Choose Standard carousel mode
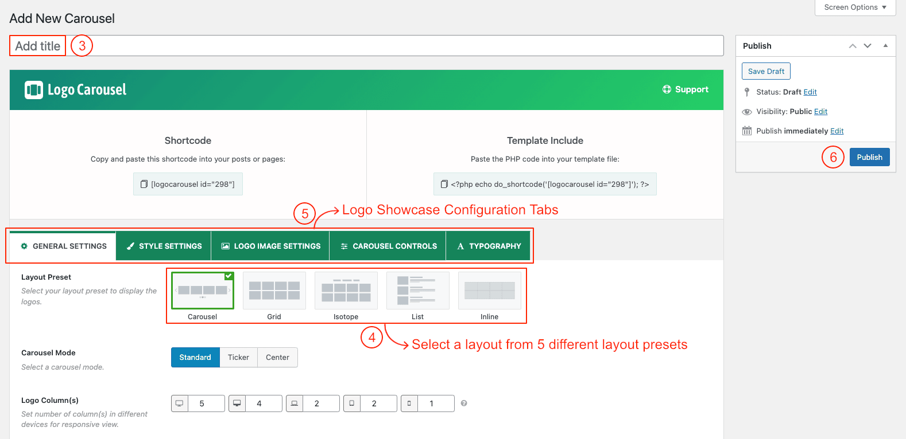The image size is (906, 439). click(195, 358)
